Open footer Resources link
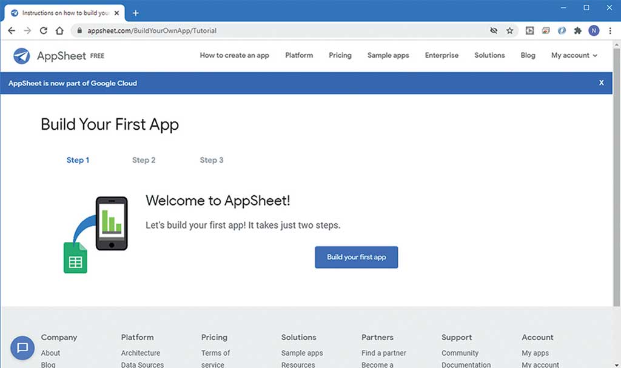 (298, 364)
